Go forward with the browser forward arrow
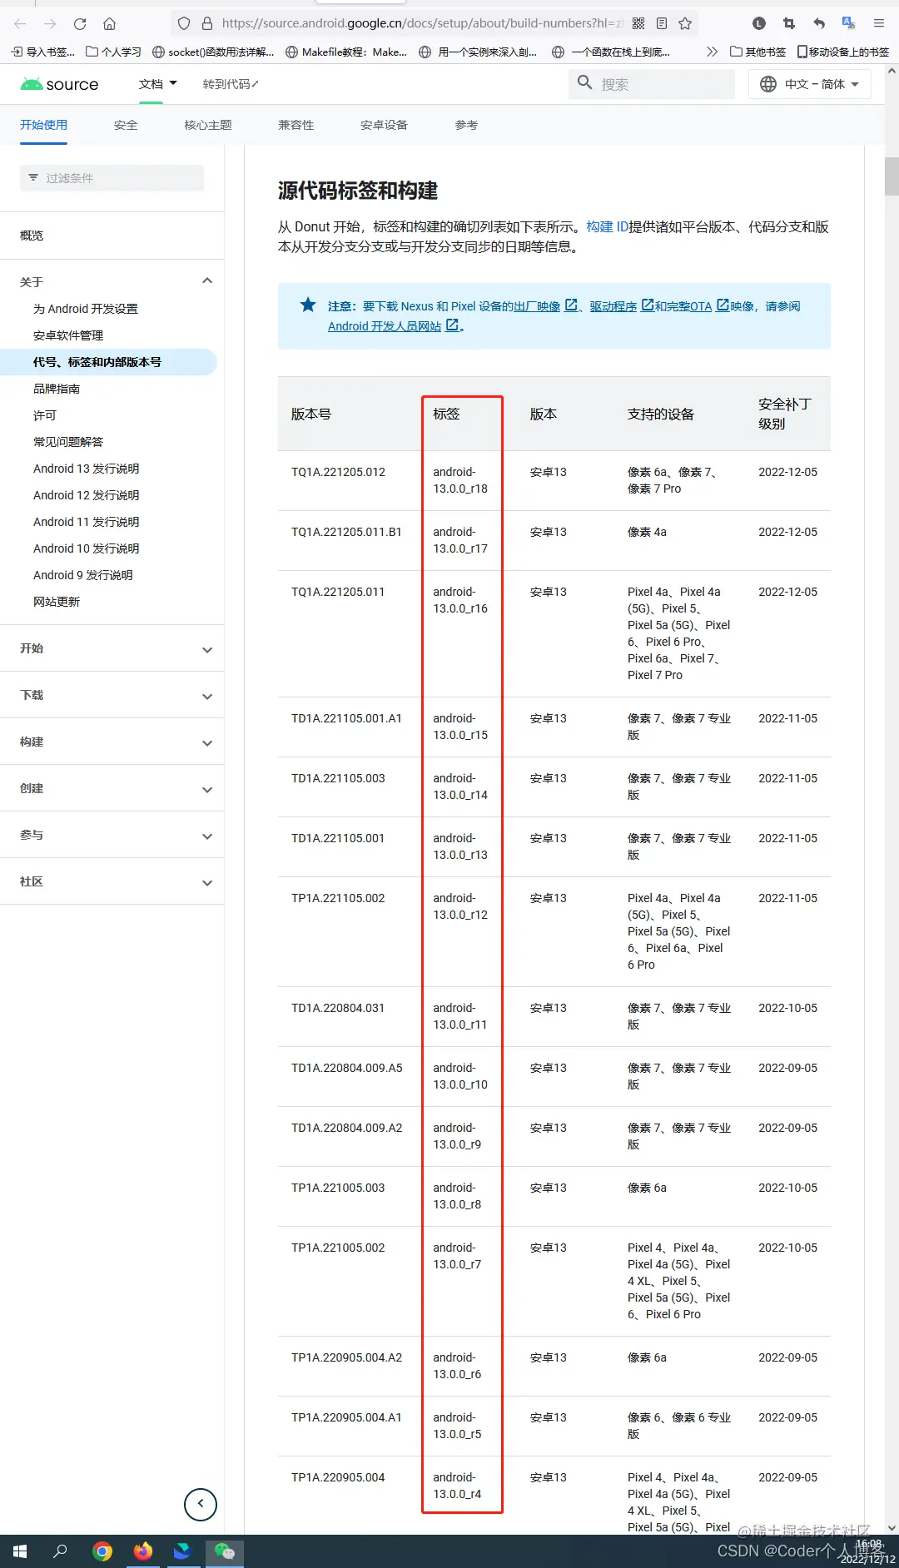This screenshot has height=1568, width=899. click(50, 23)
